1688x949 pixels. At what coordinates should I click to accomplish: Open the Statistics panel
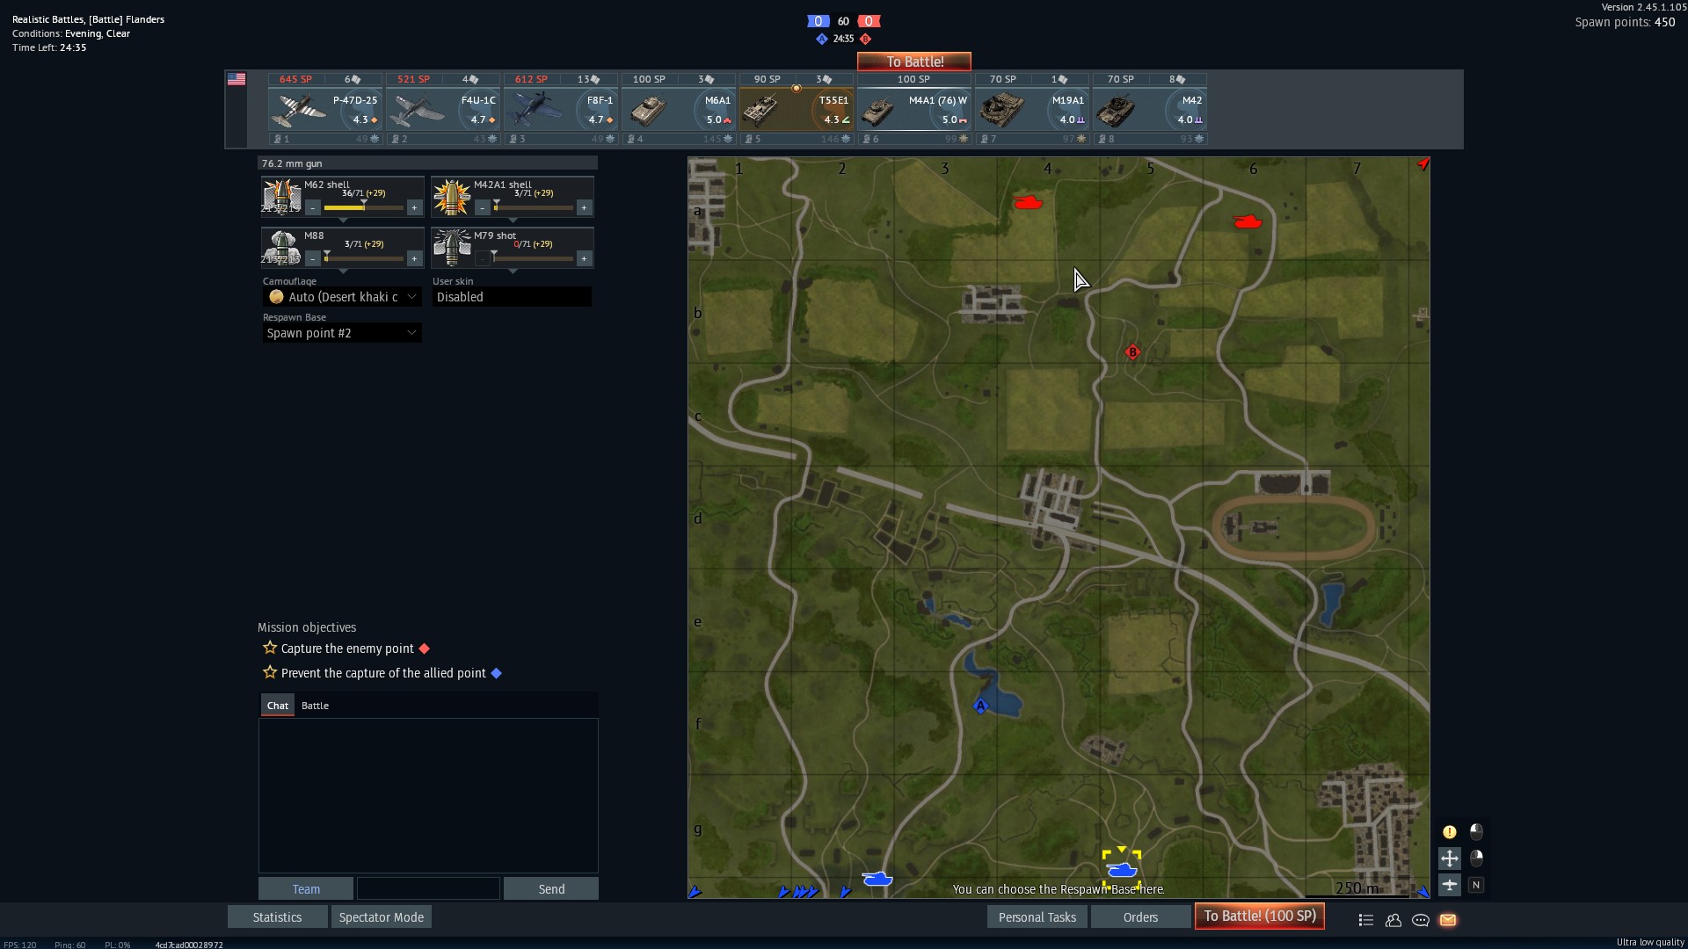click(x=277, y=917)
